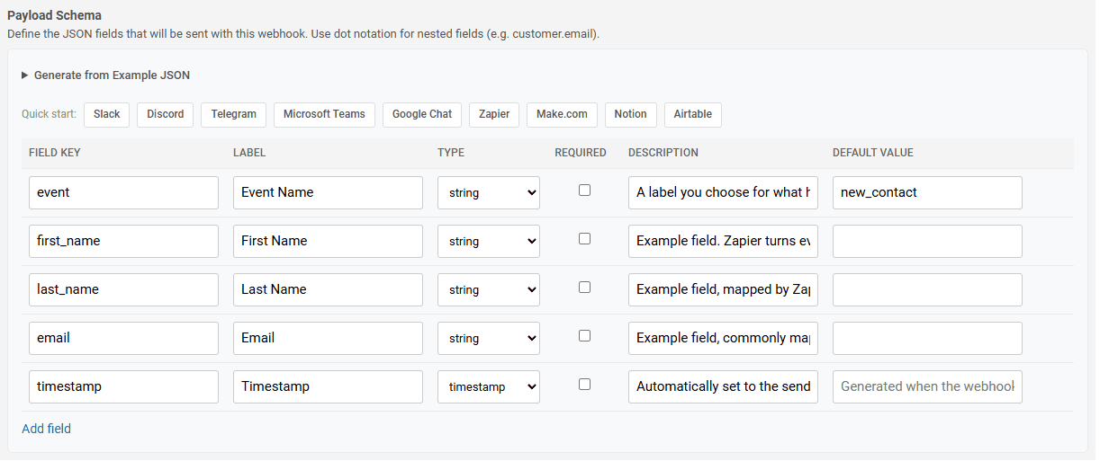Edit the 'event' field key input
Screen dimensions: 1109x461
coord(123,192)
